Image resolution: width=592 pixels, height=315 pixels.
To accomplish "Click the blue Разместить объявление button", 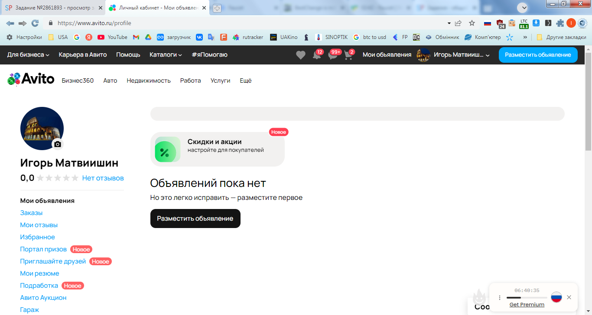I will tap(538, 55).
